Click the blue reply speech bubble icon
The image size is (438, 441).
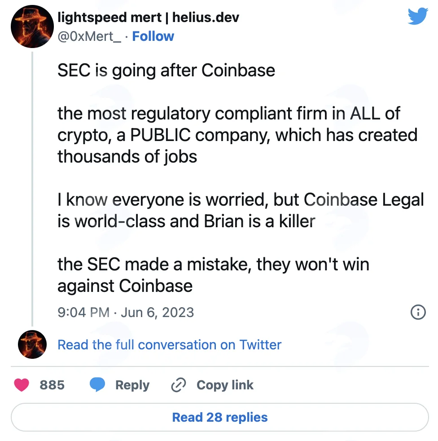click(97, 385)
